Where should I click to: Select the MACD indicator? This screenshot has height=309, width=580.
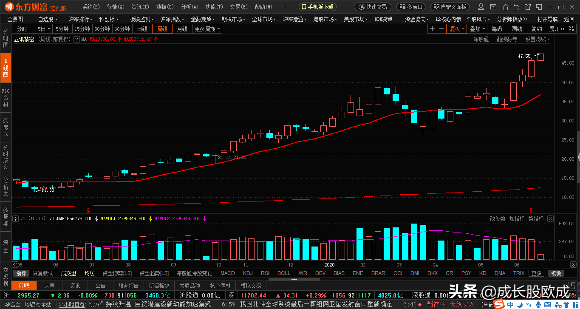[x=228, y=273]
